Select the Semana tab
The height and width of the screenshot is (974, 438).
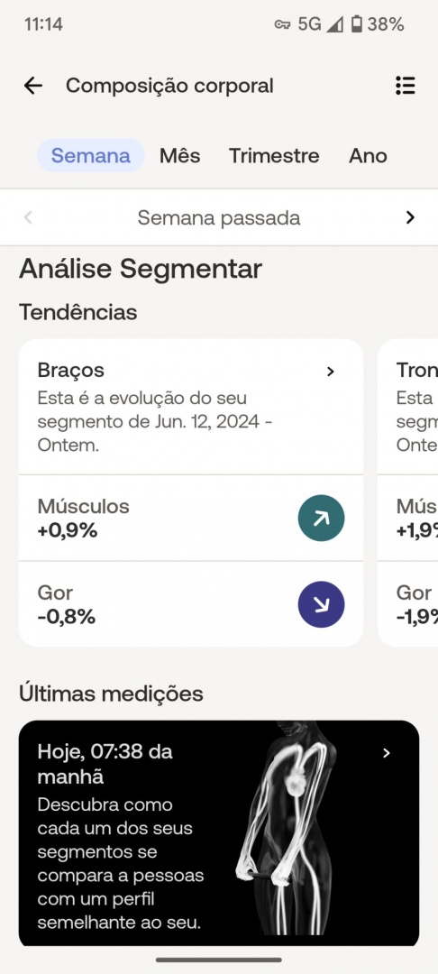[x=91, y=155]
